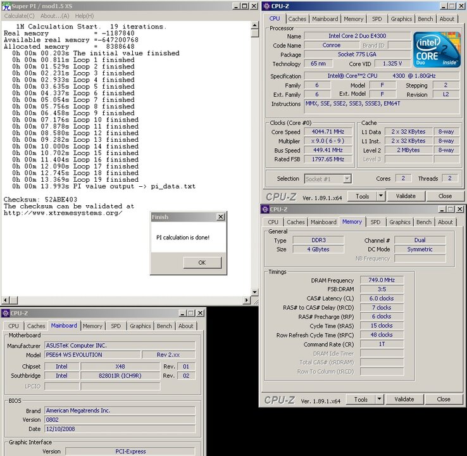Open Graphics tab in Mainboard CPU-Z window
The height and width of the screenshot is (456, 467).
tap(140, 326)
